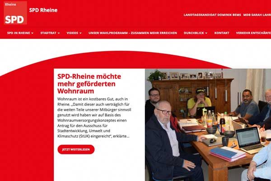271x181 pixels.
Task: Expand the SPD in Rheine dropdown menu
Action: tap(20, 33)
